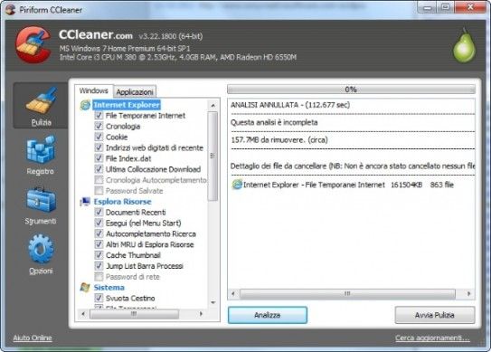Toggle File Index.dat checkbox

click(99, 158)
